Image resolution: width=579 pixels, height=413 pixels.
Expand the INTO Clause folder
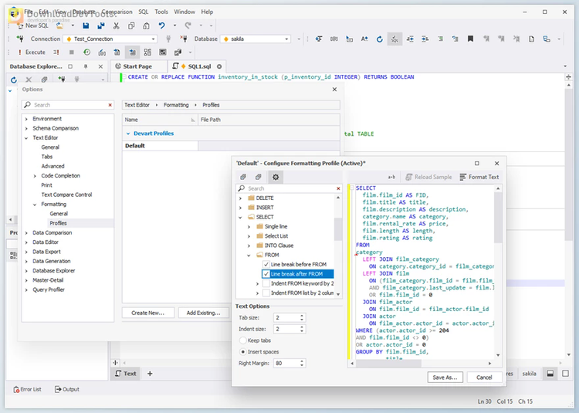(249, 245)
